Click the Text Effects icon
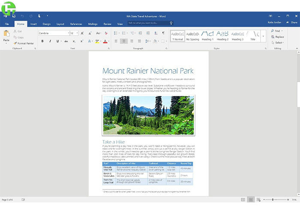The height and width of the screenshot is (214, 300). pyautogui.click(x=89, y=41)
